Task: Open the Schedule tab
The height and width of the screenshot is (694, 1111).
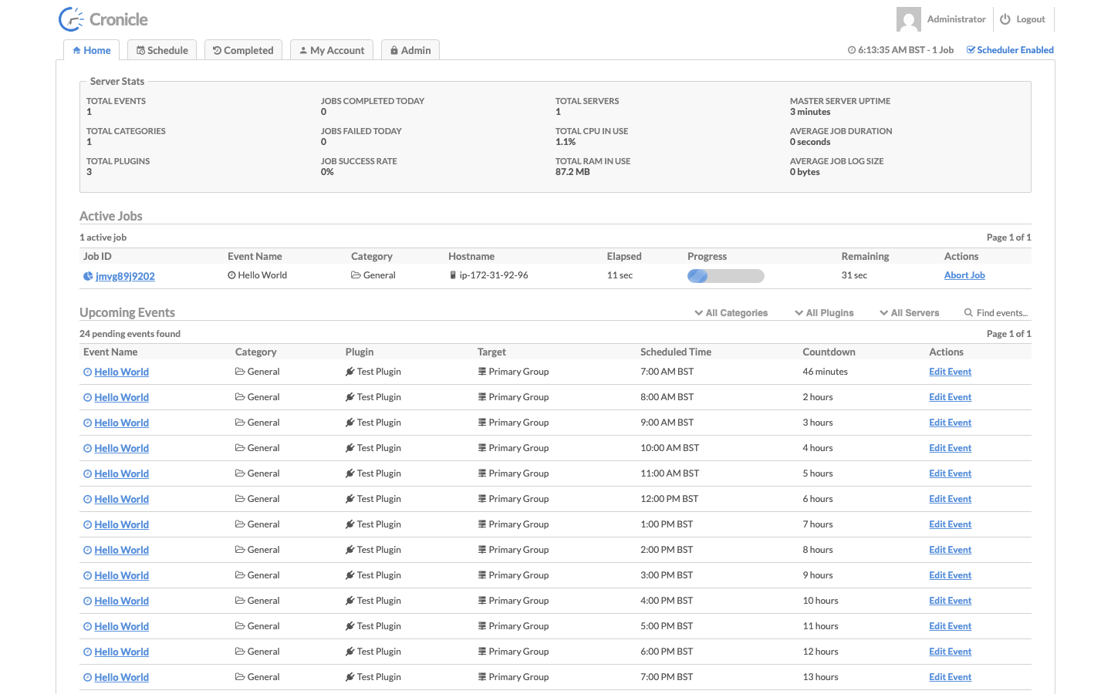Action: tap(162, 50)
